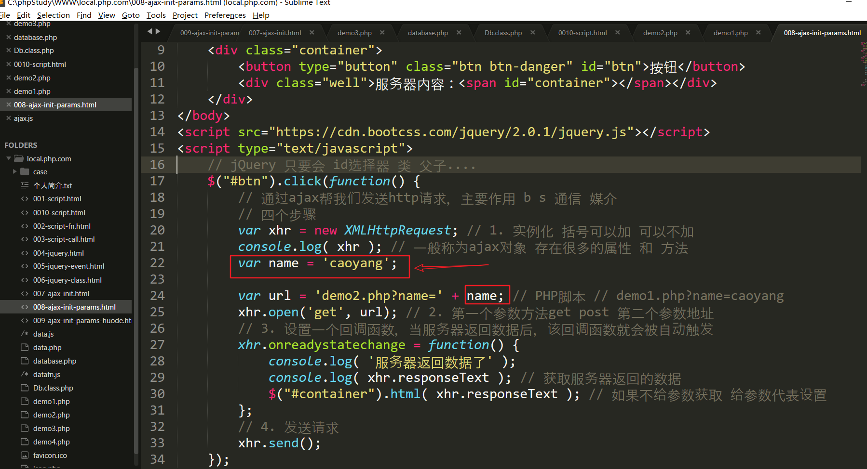Image resolution: width=867 pixels, height=469 pixels.
Task: Collapse the local.php.com folder tree
Action: (x=9, y=158)
